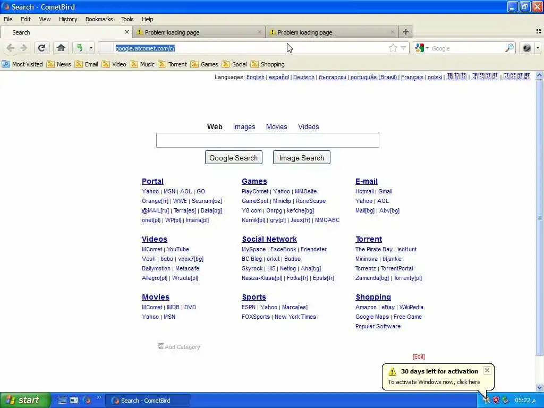The image size is (544, 408).
Task: Open the Social feed bookmark
Action: point(234,64)
